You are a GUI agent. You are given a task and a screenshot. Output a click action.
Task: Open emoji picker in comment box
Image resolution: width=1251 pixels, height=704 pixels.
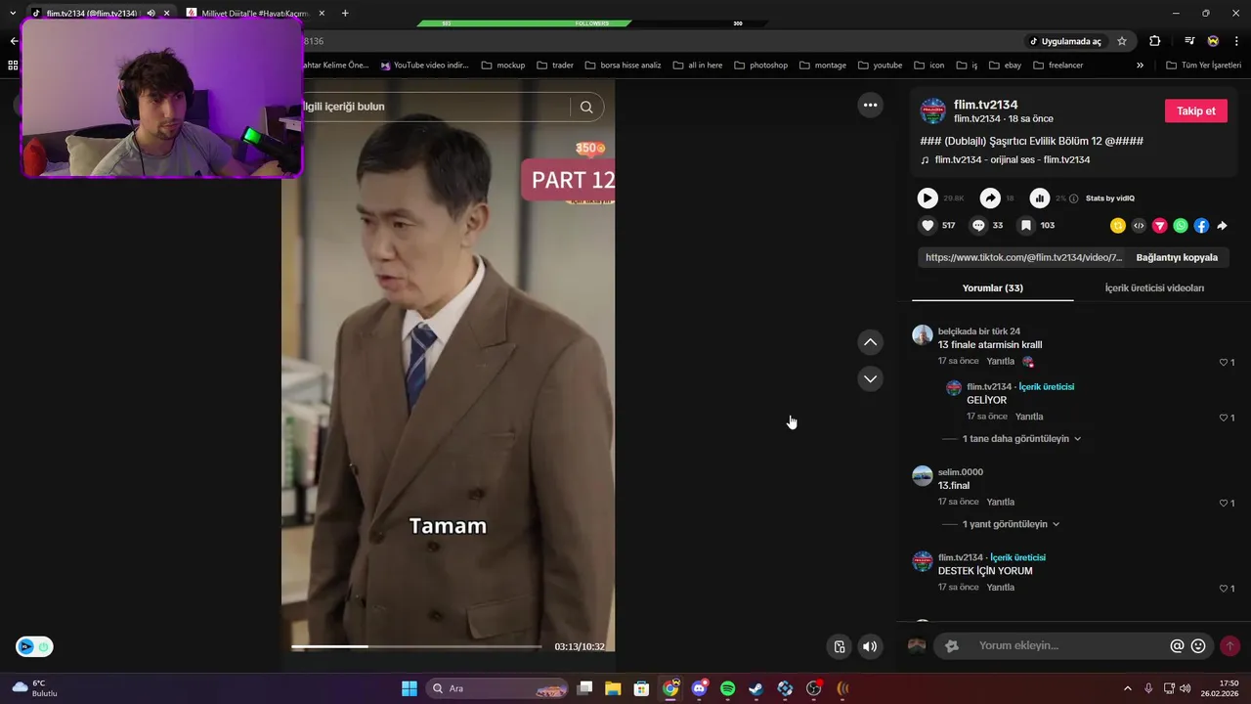point(1198,646)
